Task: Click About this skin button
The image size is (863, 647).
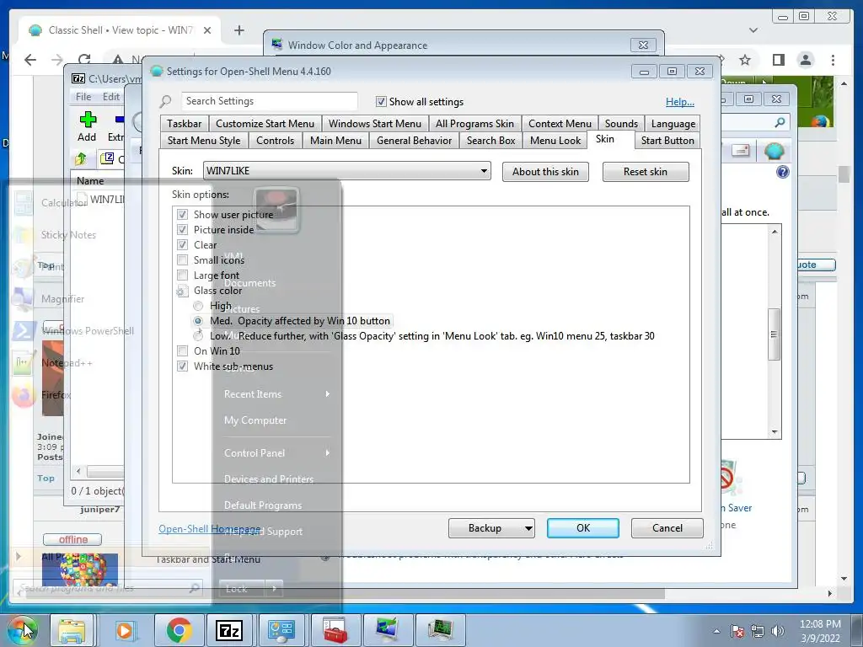Action: tap(545, 172)
